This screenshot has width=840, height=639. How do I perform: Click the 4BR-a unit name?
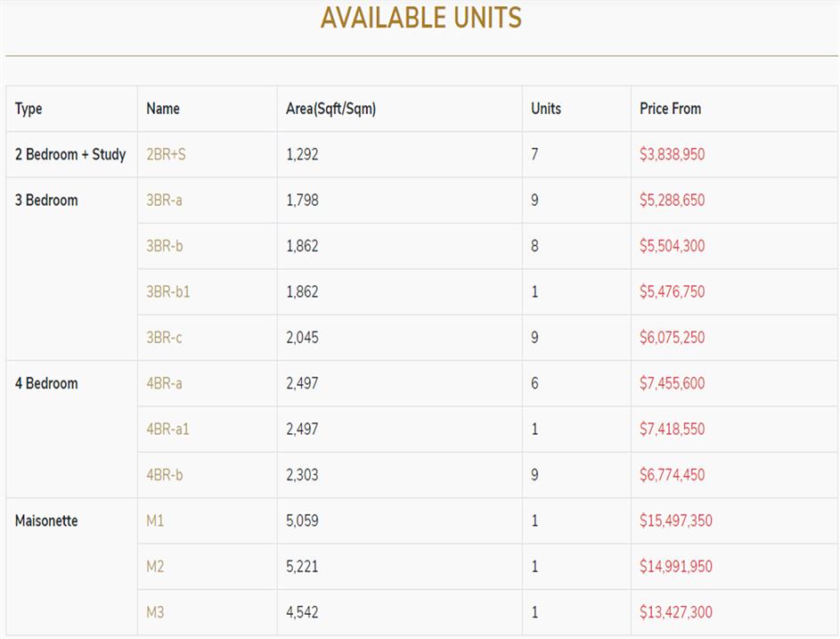tap(164, 383)
